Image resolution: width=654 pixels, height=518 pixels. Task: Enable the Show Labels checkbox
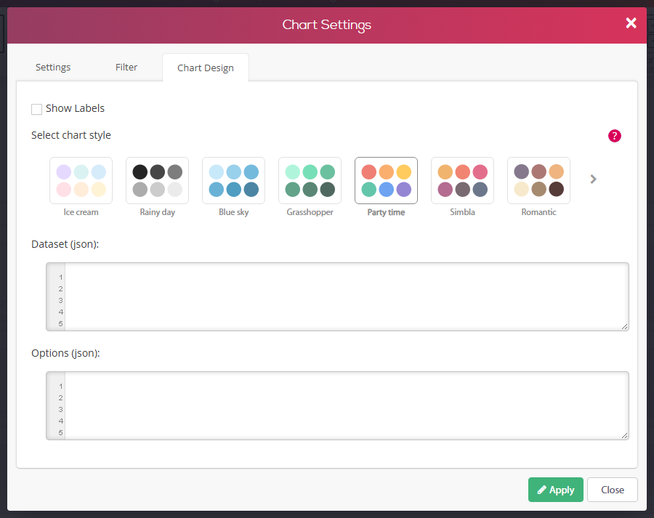click(x=37, y=109)
